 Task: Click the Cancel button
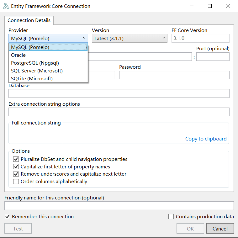pyautogui.click(x=220, y=229)
